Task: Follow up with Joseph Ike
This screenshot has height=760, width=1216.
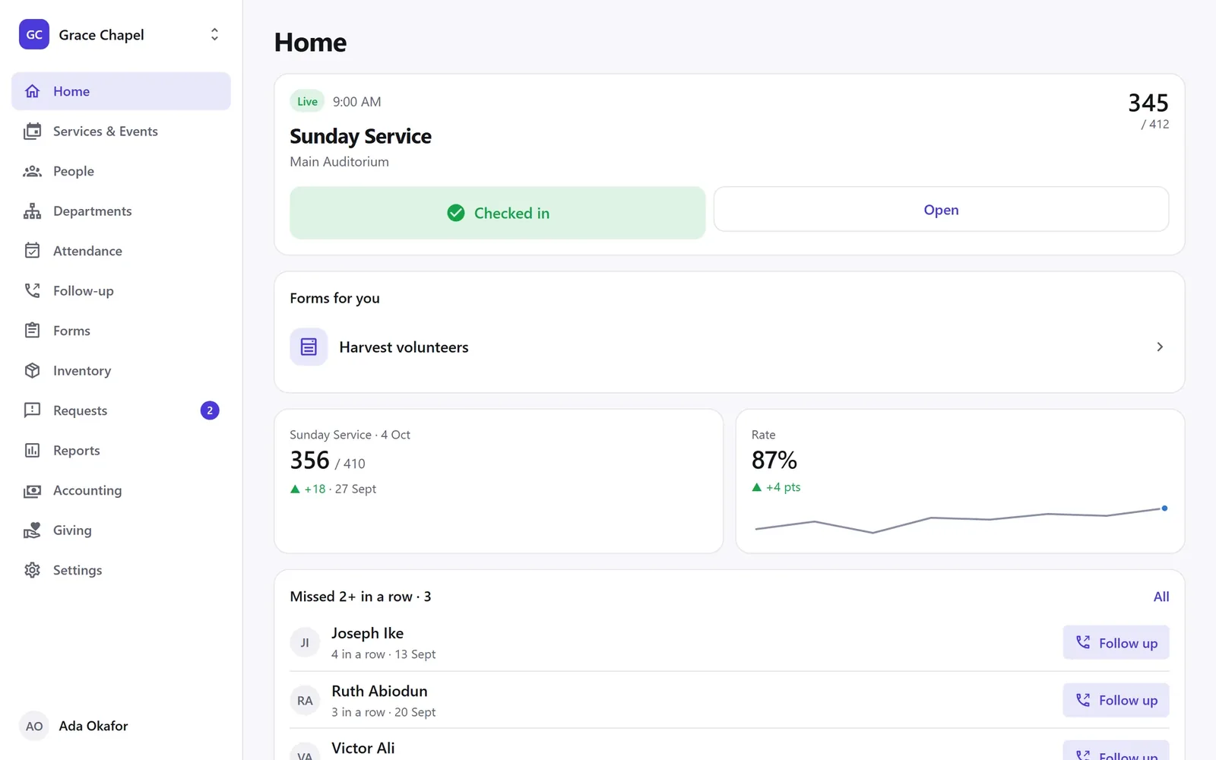Action: (1116, 643)
